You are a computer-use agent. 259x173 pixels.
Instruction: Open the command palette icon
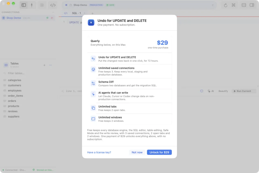pyautogui.click(x=233, y=5)
